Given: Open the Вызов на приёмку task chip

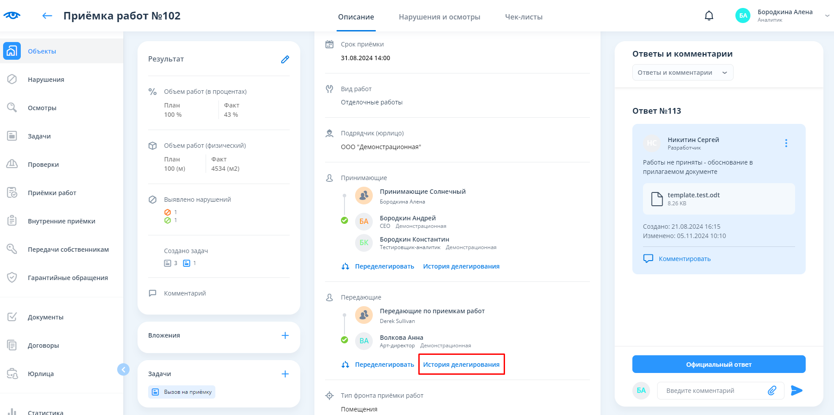Looking at the screenshot, I should tap(182, 392).
